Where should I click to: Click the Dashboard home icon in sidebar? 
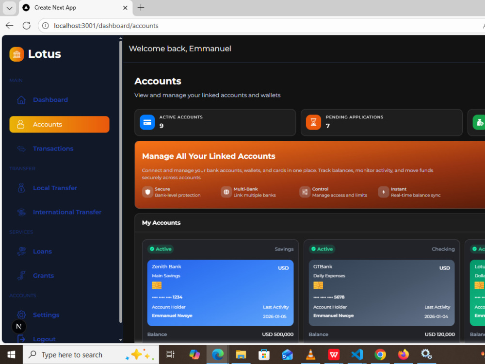(21, 100)
